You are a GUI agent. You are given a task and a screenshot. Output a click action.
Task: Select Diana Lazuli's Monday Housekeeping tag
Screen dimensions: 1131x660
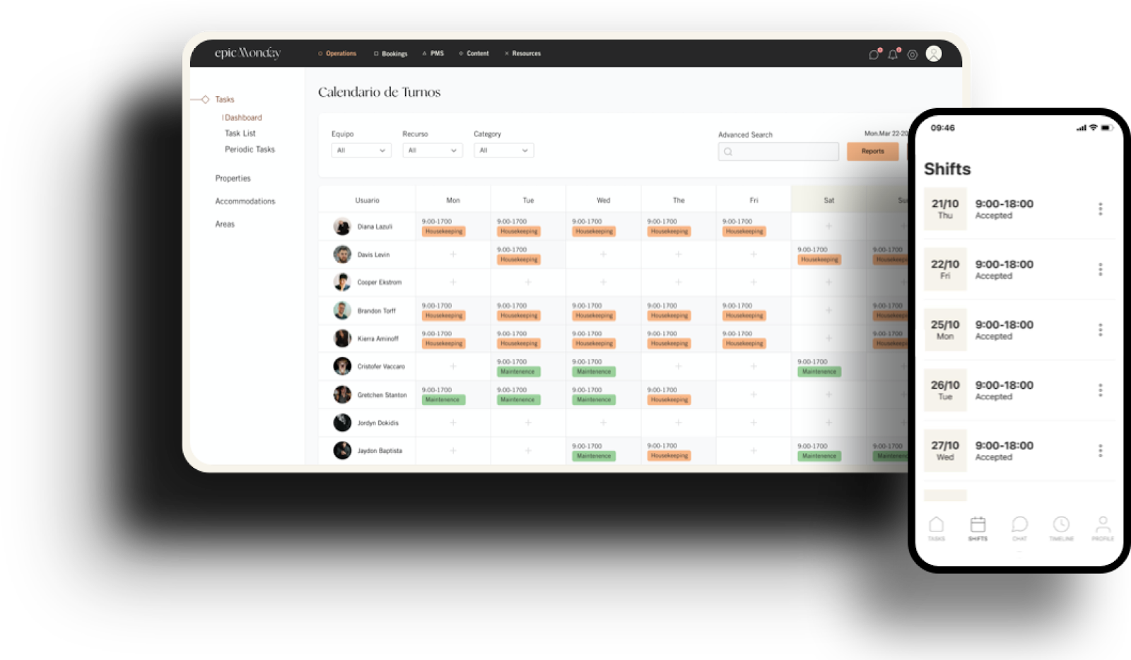coord(444,232)
